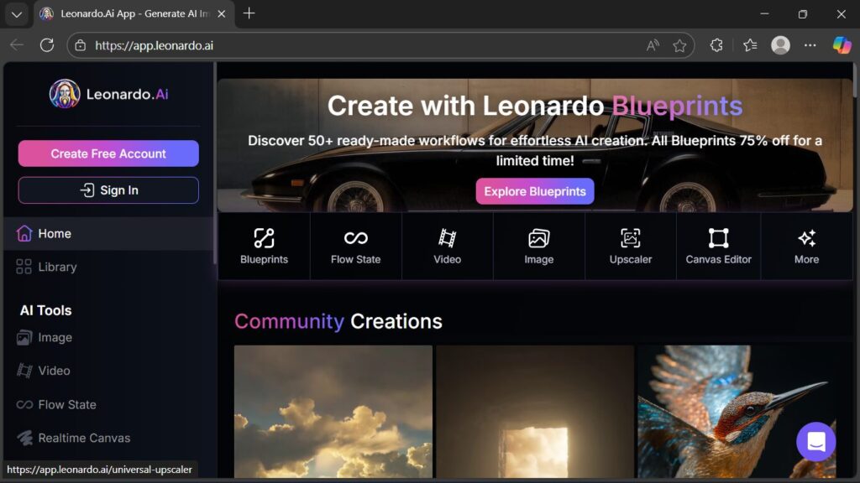
Task: Open Copilot from the browser toolbar
Action: tap(842, 45)
